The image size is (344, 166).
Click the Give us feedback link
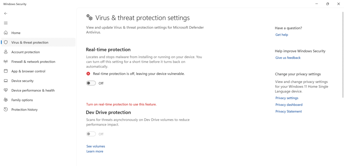(288, 58)
